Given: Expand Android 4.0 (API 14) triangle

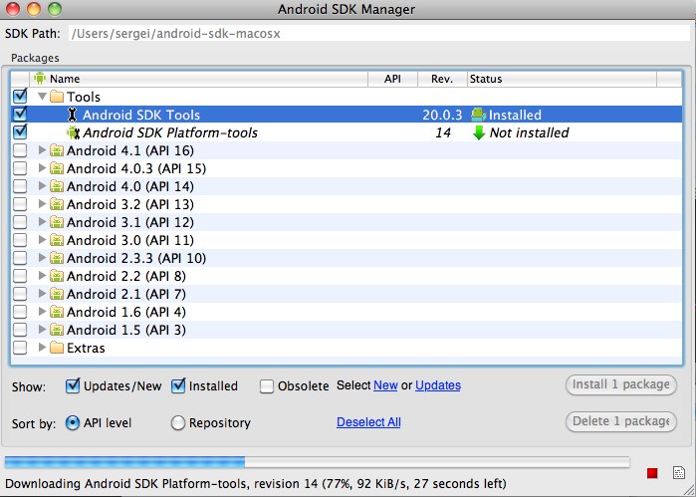Looking at the screenshot, I should [x=42, y=186].
